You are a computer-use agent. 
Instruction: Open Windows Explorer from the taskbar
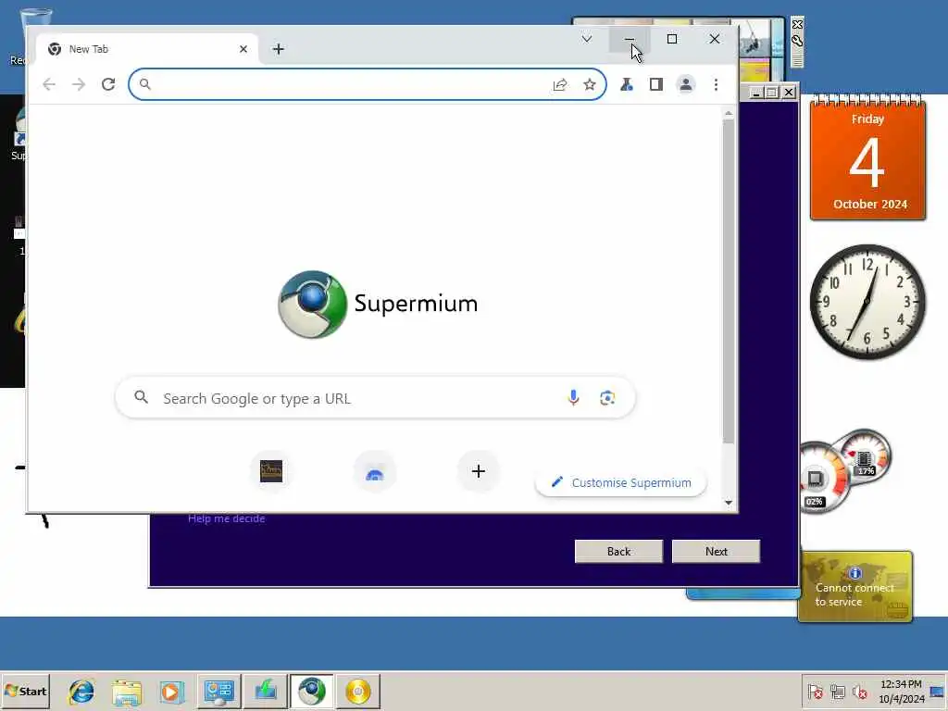(x=126, y=691)
